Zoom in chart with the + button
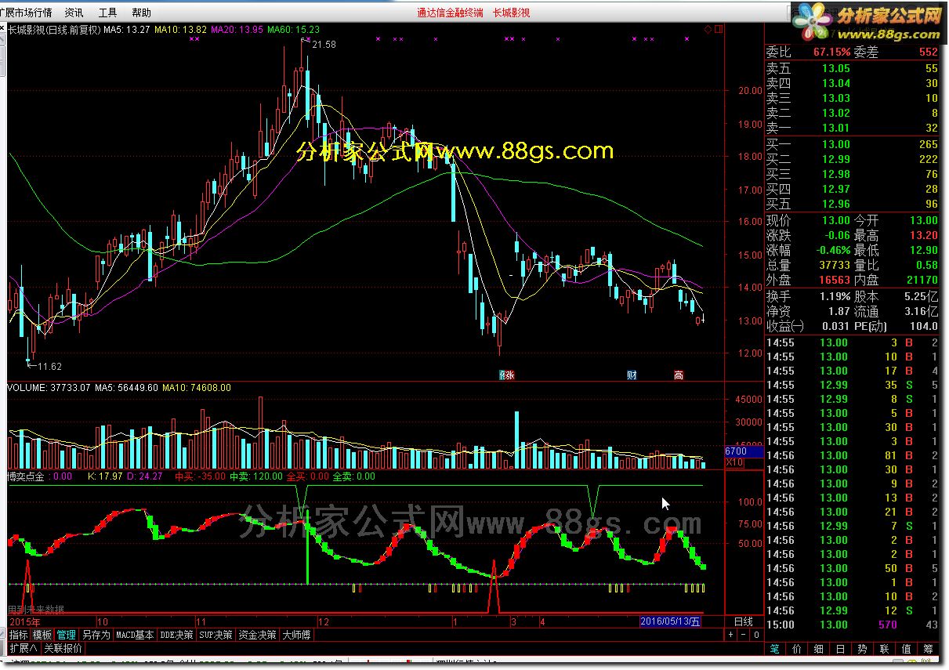949x670 pixels. pos(730,635)
